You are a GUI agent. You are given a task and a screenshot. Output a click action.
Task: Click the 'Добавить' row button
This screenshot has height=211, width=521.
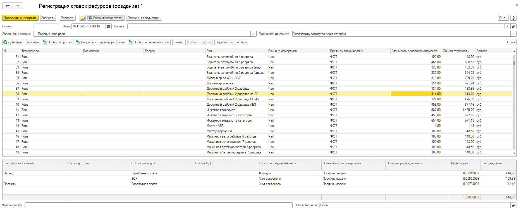tap(13, 42)
